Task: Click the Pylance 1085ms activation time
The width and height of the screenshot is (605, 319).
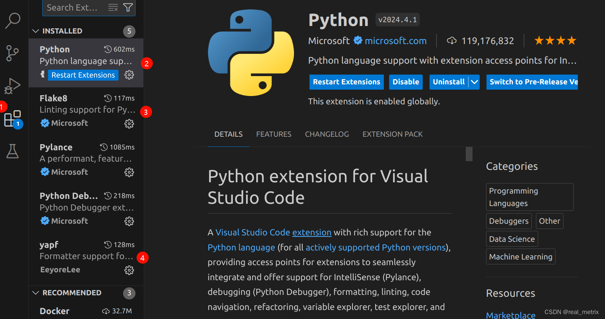Action: pyautogui.click(x=117, y=147)
